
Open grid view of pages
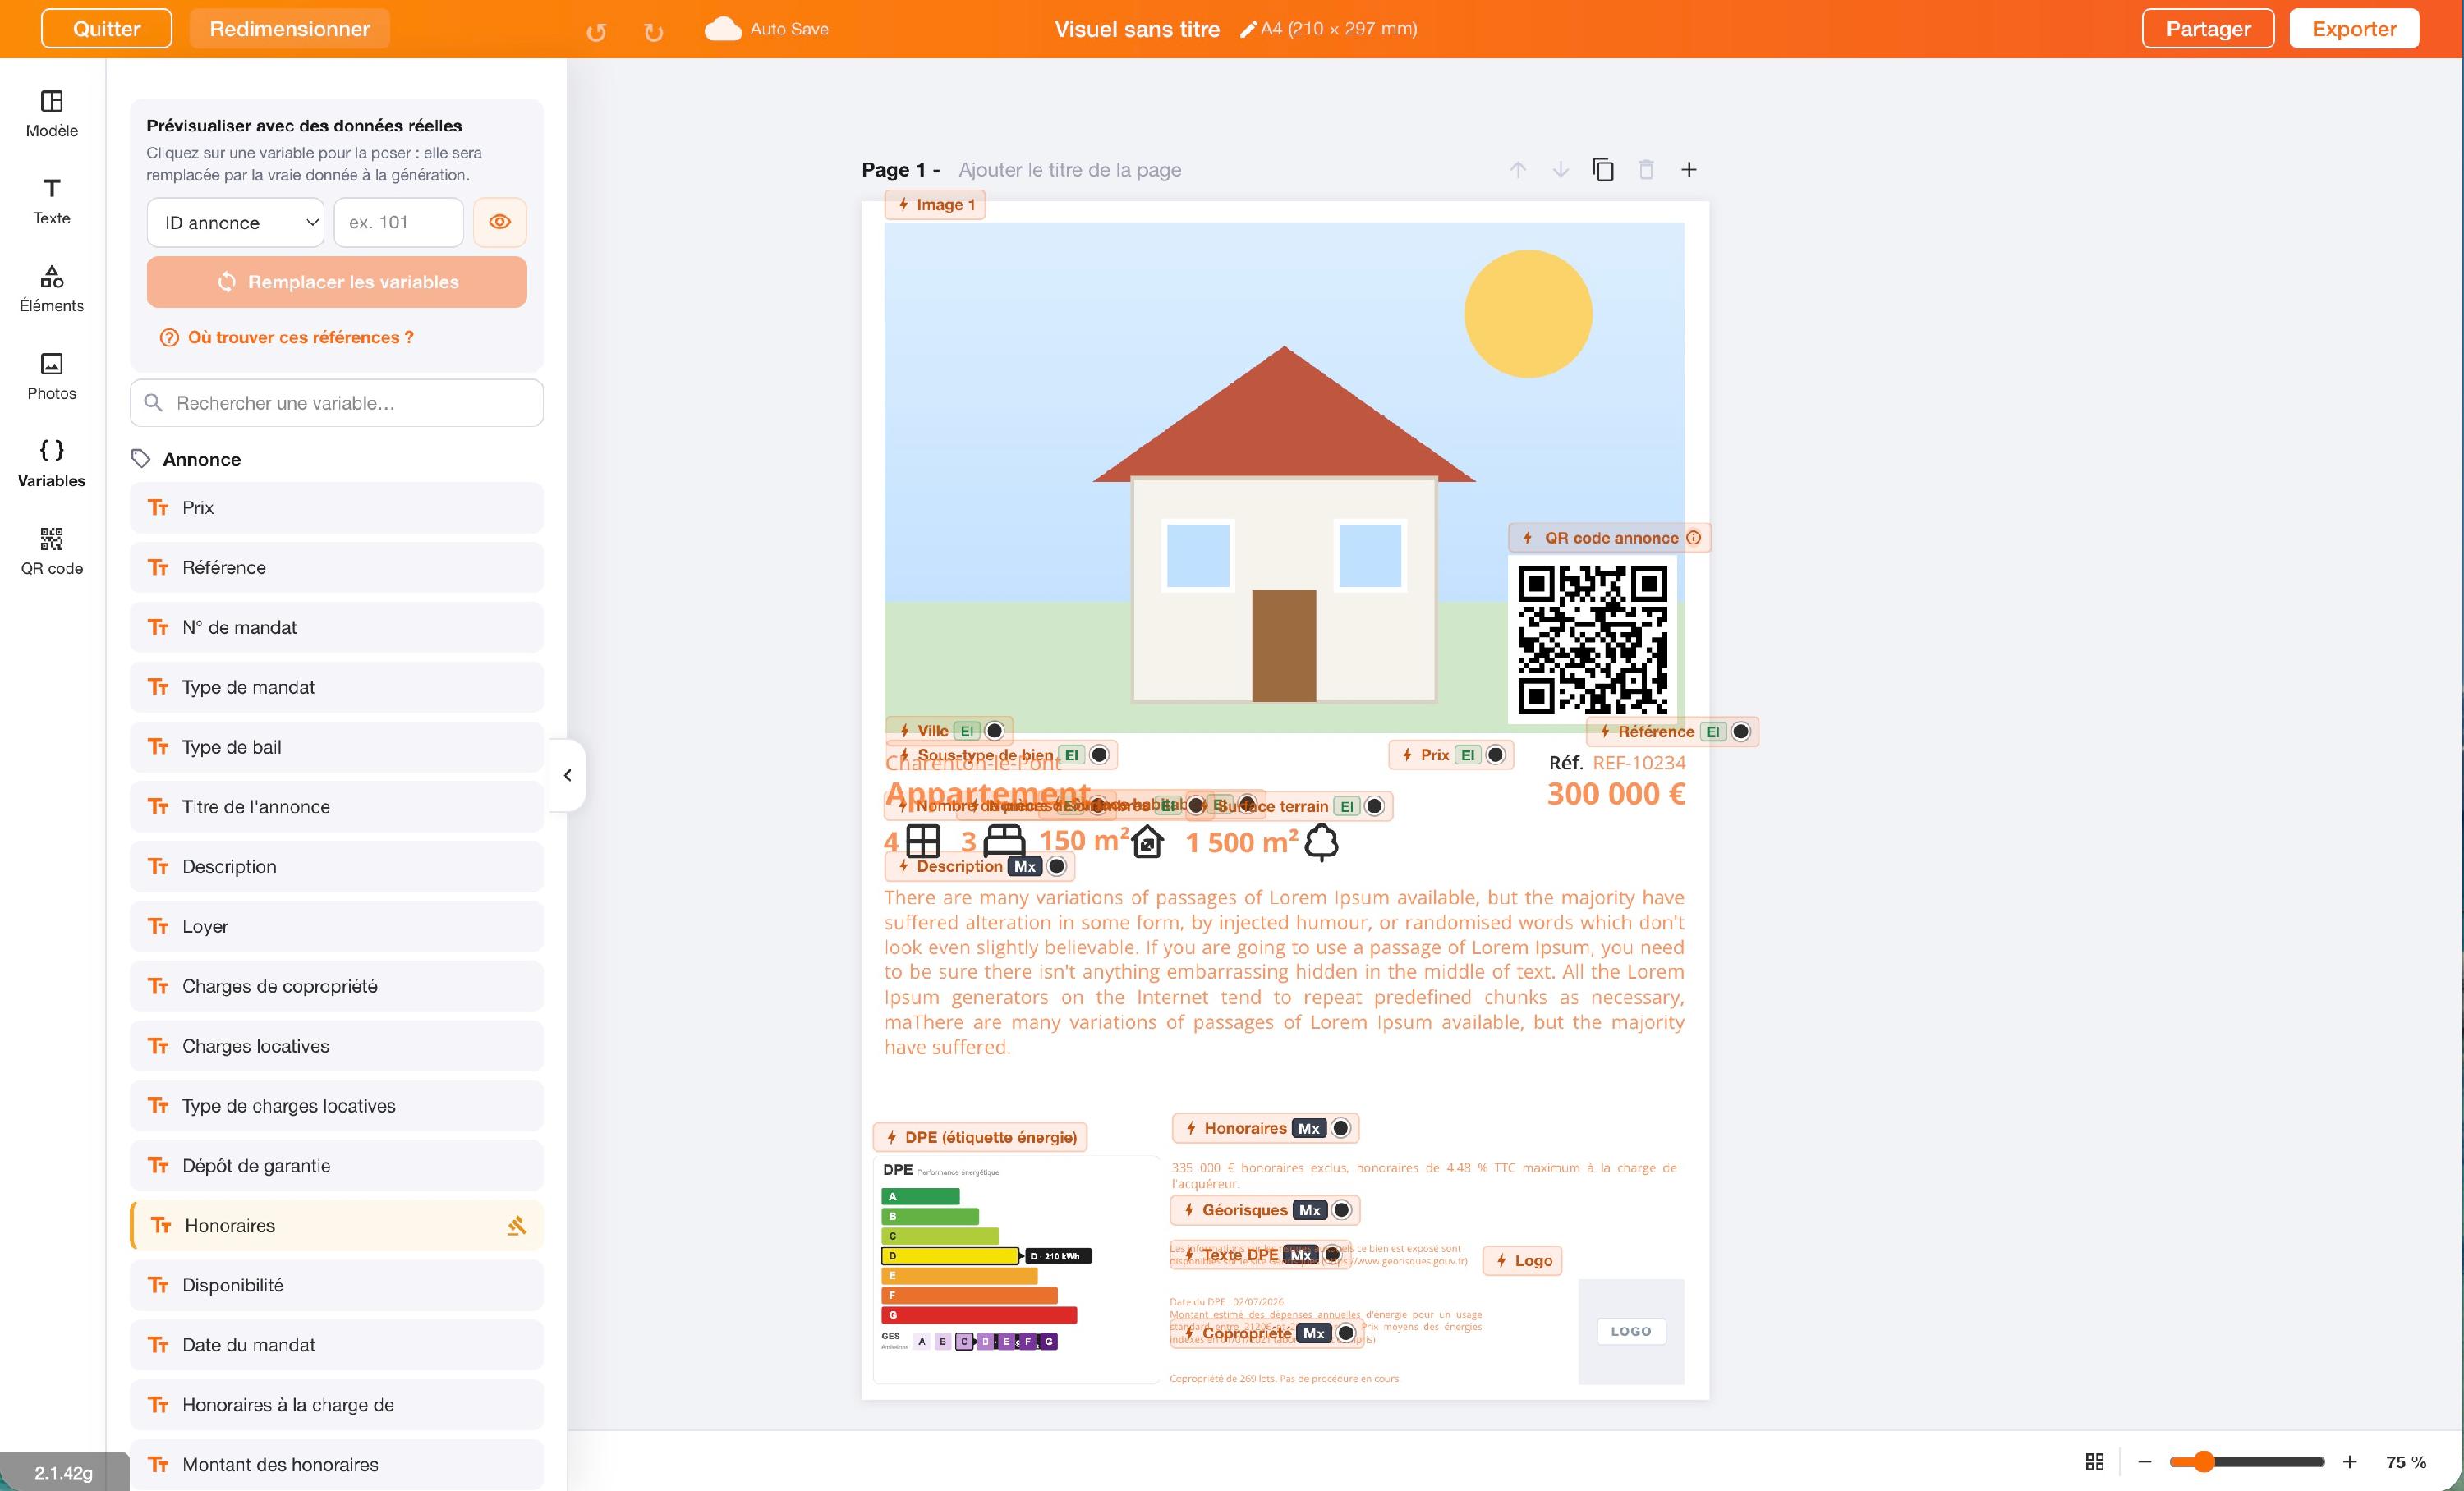[2095, 1462]
